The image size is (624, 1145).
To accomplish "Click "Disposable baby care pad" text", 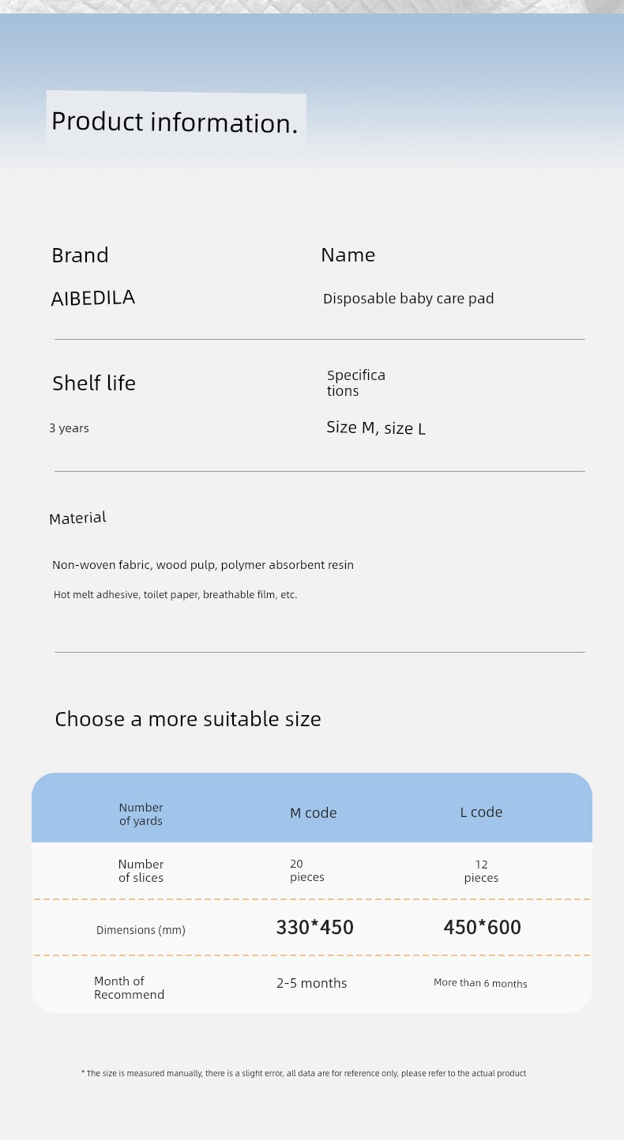I will tap(408, 299).
